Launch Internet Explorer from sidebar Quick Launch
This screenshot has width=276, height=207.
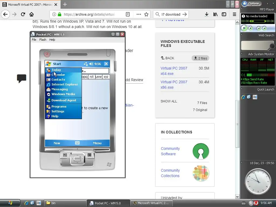[243, 97]
